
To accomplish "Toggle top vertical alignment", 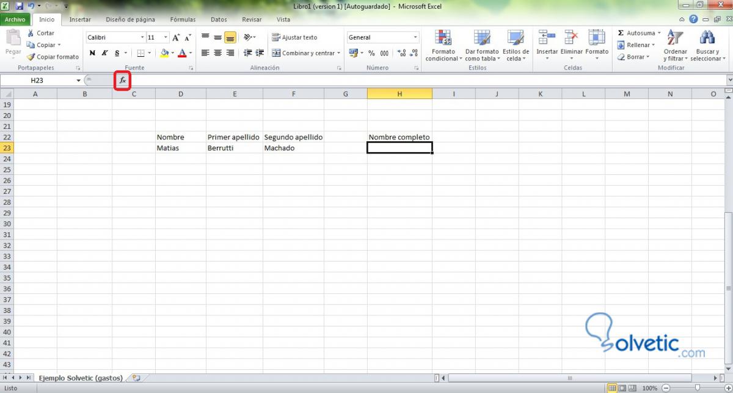I will [205, 37].
